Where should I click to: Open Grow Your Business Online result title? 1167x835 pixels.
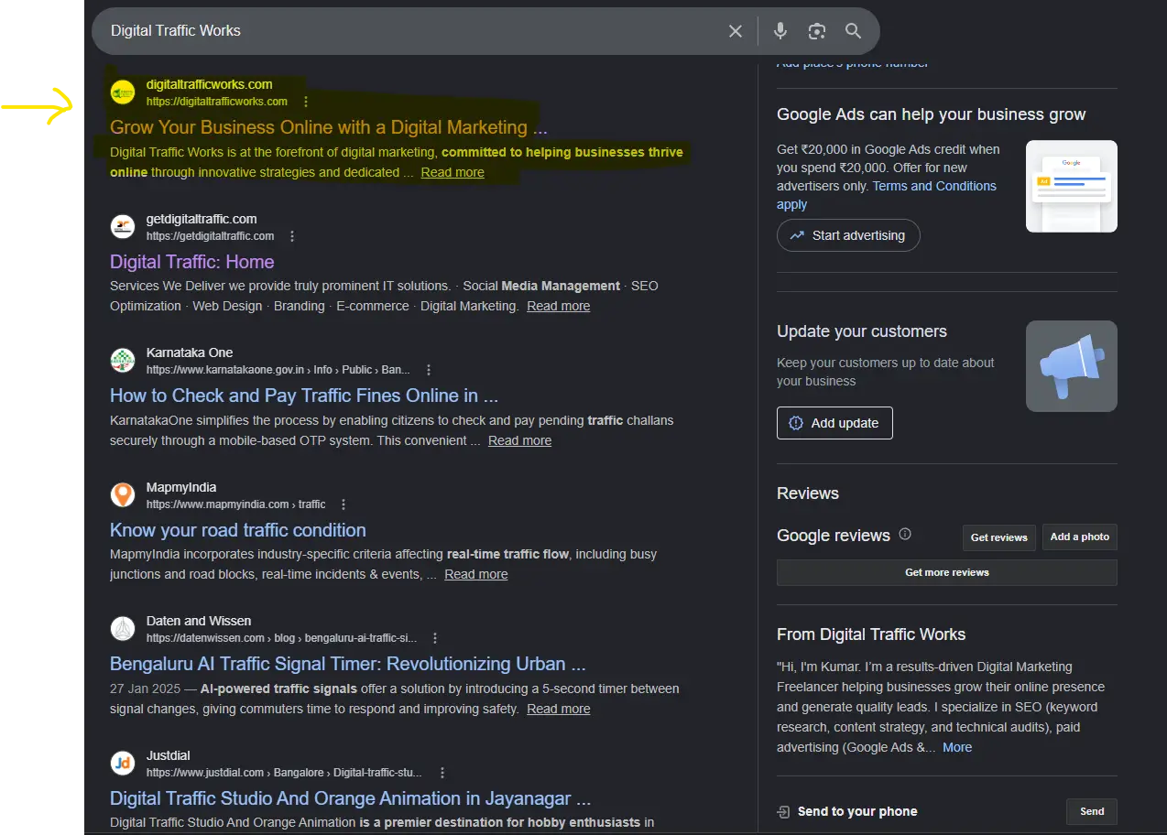coord(329,127)
